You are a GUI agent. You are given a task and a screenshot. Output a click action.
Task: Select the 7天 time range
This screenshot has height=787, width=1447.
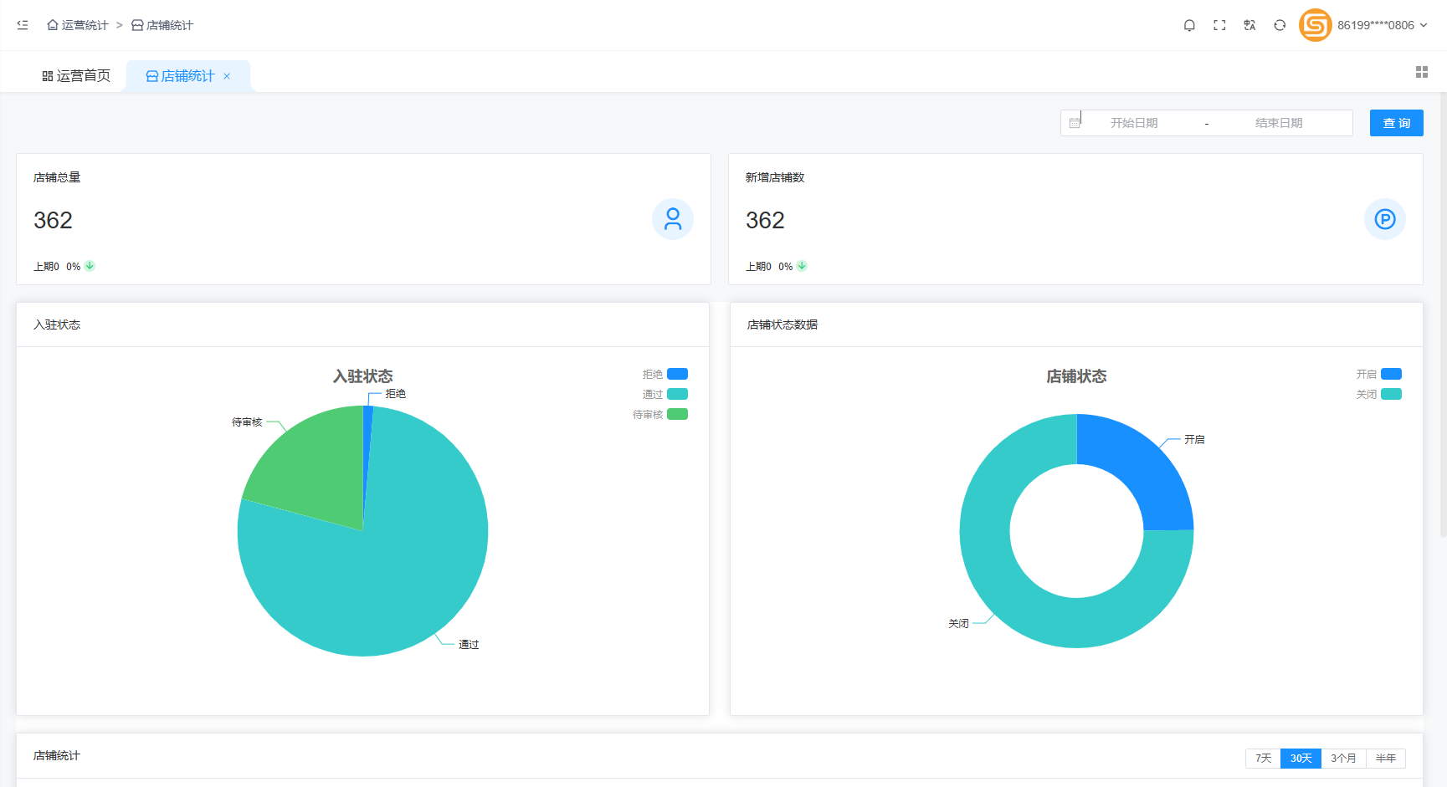(1263, 758)
